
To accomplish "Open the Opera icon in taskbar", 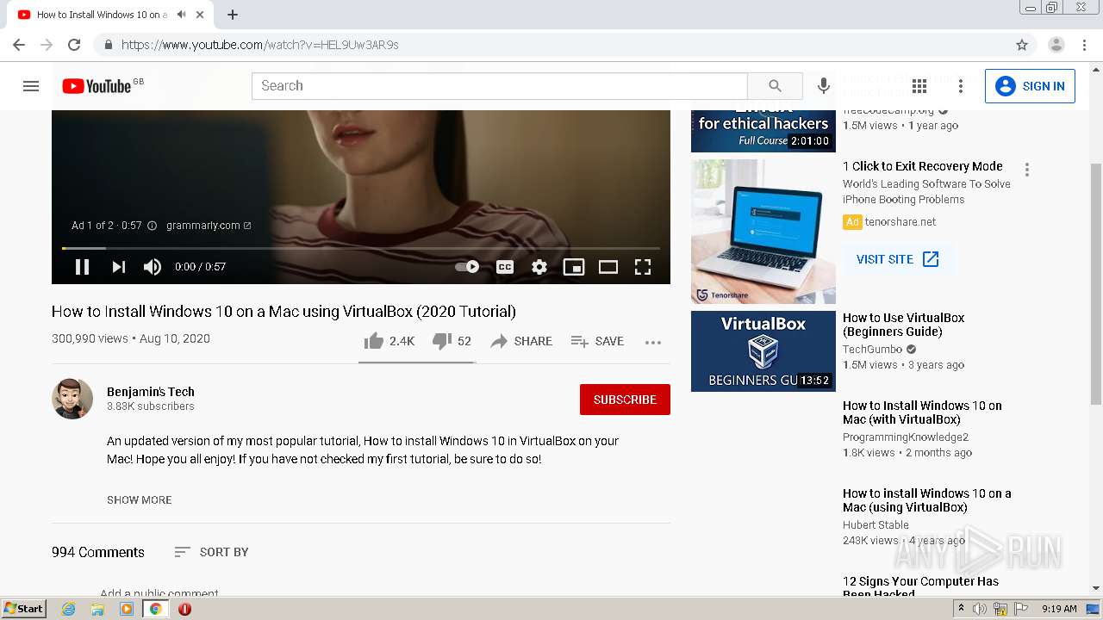I will tap(184, 609).
